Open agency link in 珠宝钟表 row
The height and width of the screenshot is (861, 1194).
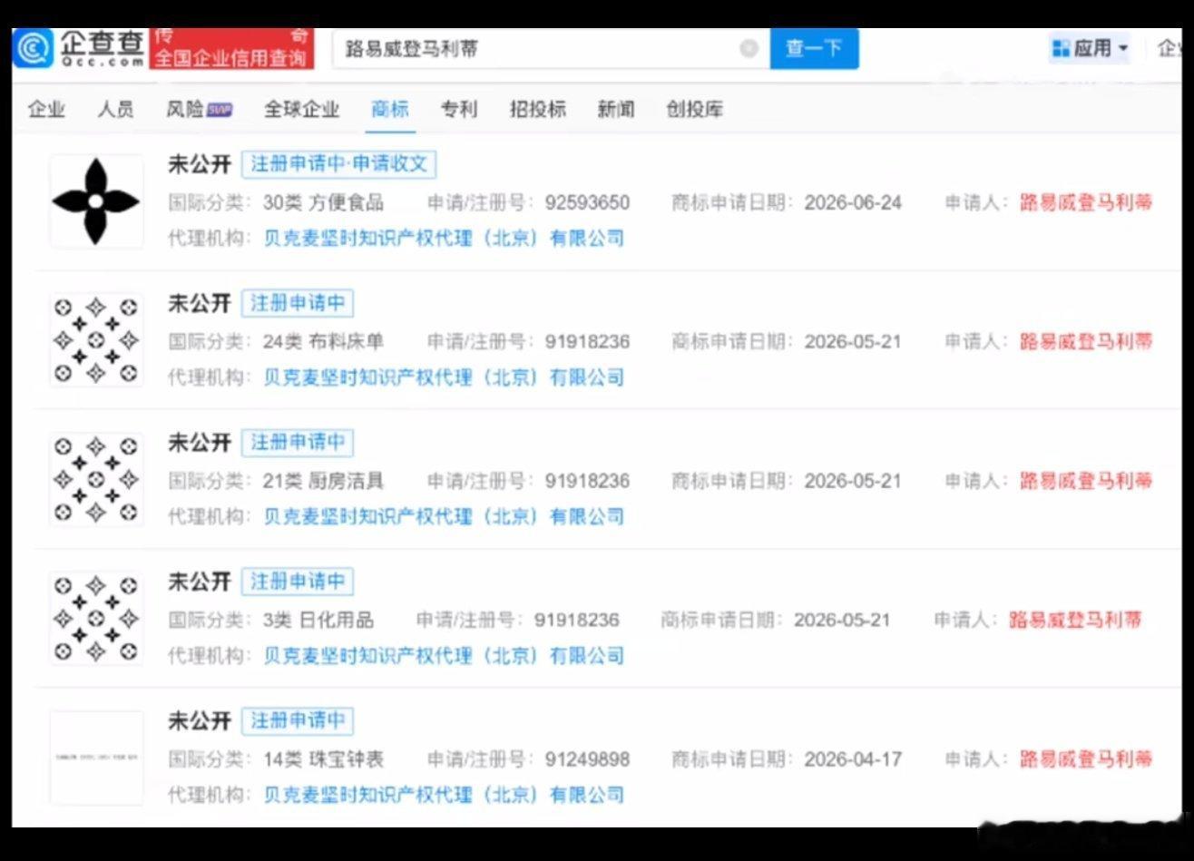coord(444,796)
